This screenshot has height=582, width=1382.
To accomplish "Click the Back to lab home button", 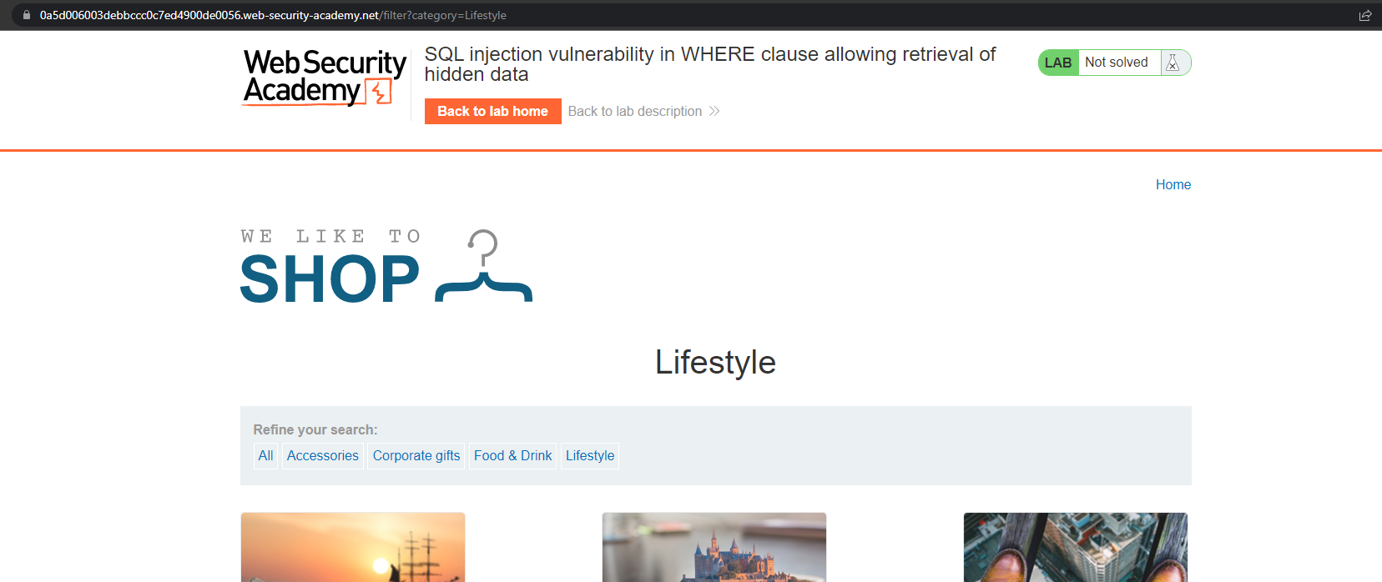I will [492, 111].
